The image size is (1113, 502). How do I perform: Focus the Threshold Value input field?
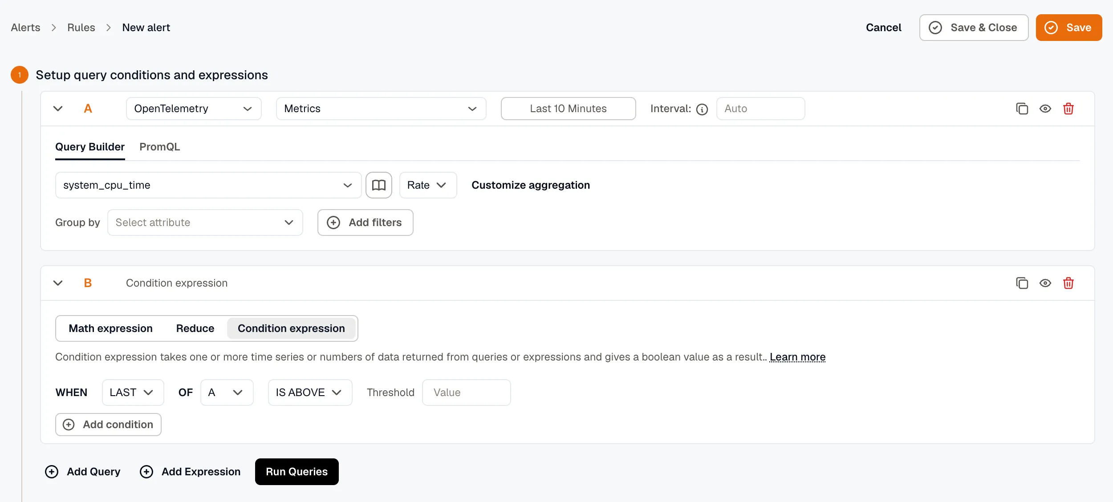[466, 393]
